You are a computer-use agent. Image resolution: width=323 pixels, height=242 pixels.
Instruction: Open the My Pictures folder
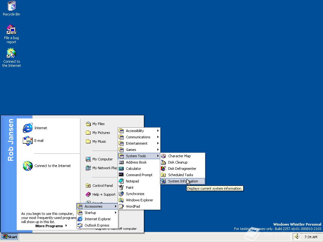(98, 133)
